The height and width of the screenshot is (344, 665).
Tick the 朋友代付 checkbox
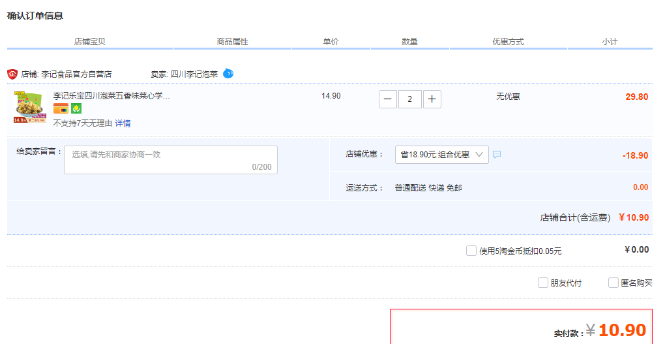coord(542,283)
